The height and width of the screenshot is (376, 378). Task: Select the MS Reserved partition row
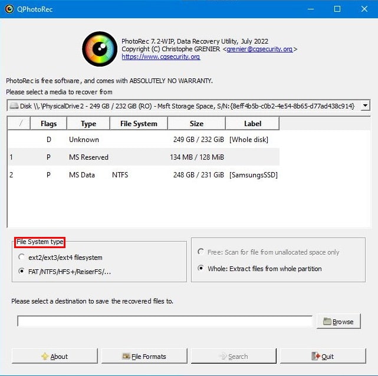coord(144,157)
